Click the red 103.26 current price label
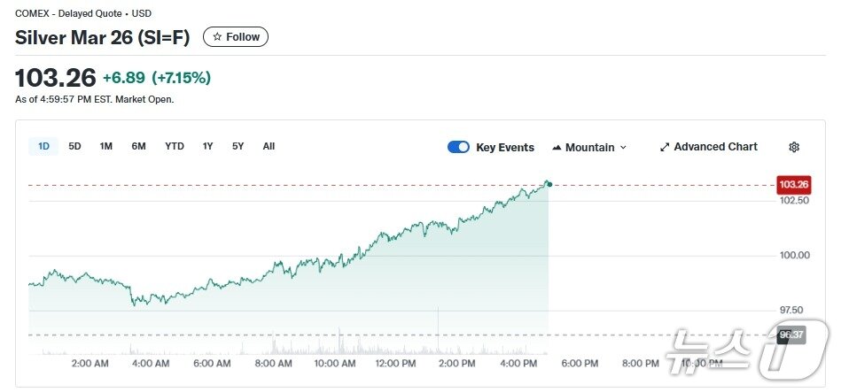Image resolution: width=841 pixels, height=392 pixels. 793,185
